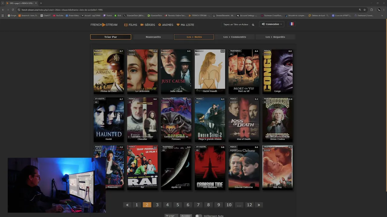Open the tab search dropdown arrow
The height and width of the screenshot is (217, 387).
(x=2, y=3)
